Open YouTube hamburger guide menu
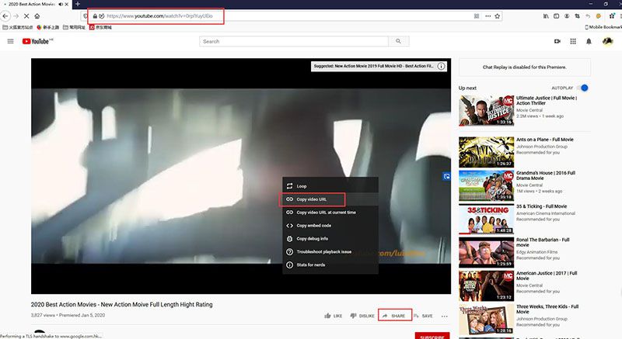This screenshot has height=339, width=622. pos(11,41)
